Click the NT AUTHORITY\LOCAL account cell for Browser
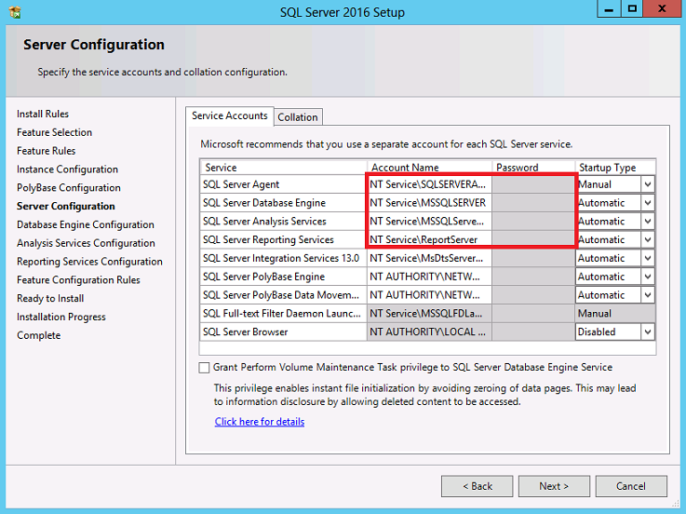686x514 pixels. click(429, 331)
